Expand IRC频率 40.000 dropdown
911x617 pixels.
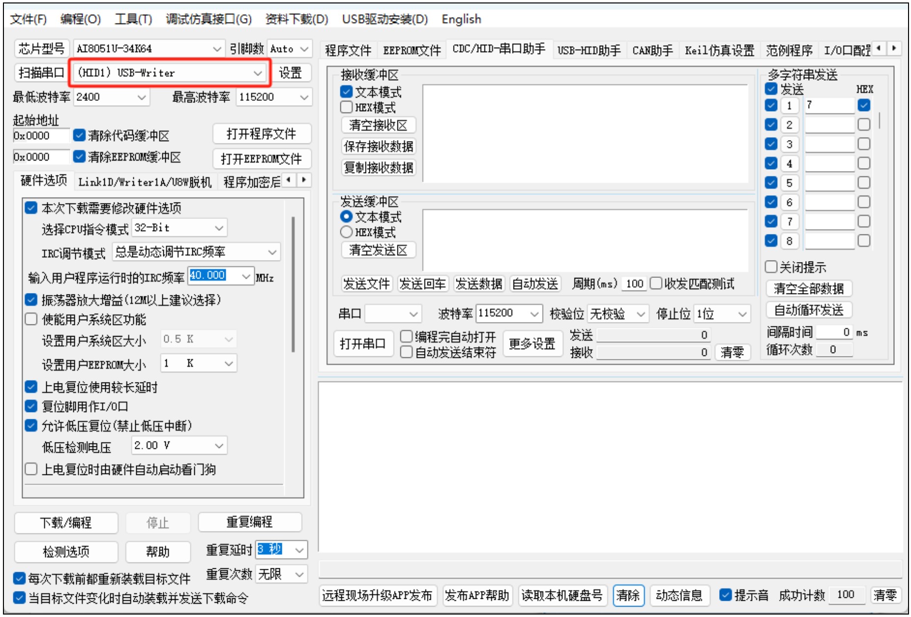(246, 276)
